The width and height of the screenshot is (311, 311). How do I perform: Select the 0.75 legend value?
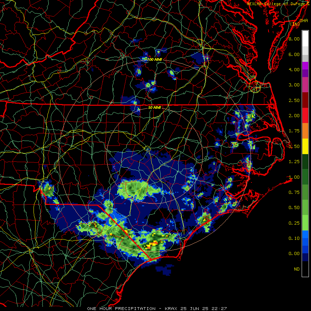coord(294,192)
